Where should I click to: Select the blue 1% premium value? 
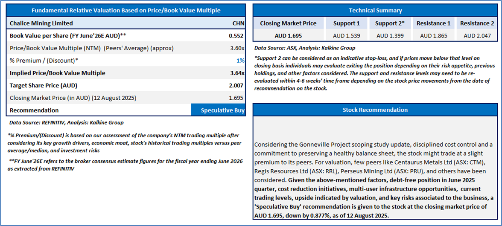(240, 61)
